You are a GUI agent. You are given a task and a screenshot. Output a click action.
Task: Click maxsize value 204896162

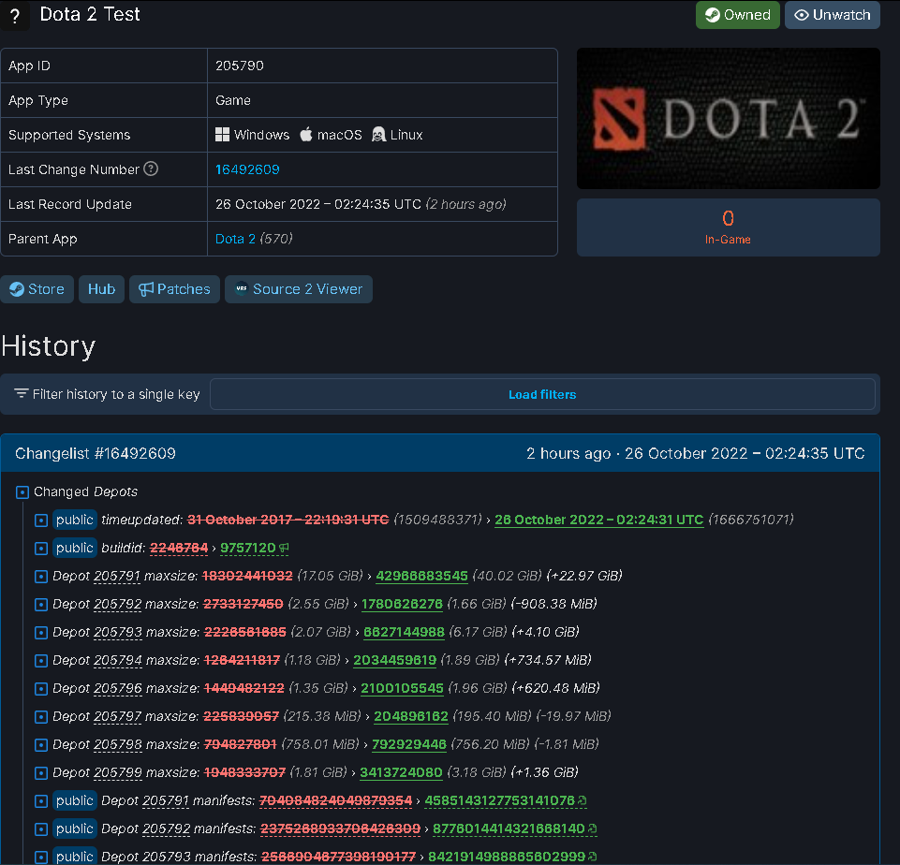(x=411, y=716)
